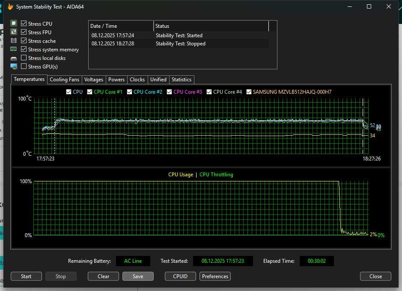
Task: Click the AIDA64 flame icon in title bar
Action: click(x=10, y=6)
